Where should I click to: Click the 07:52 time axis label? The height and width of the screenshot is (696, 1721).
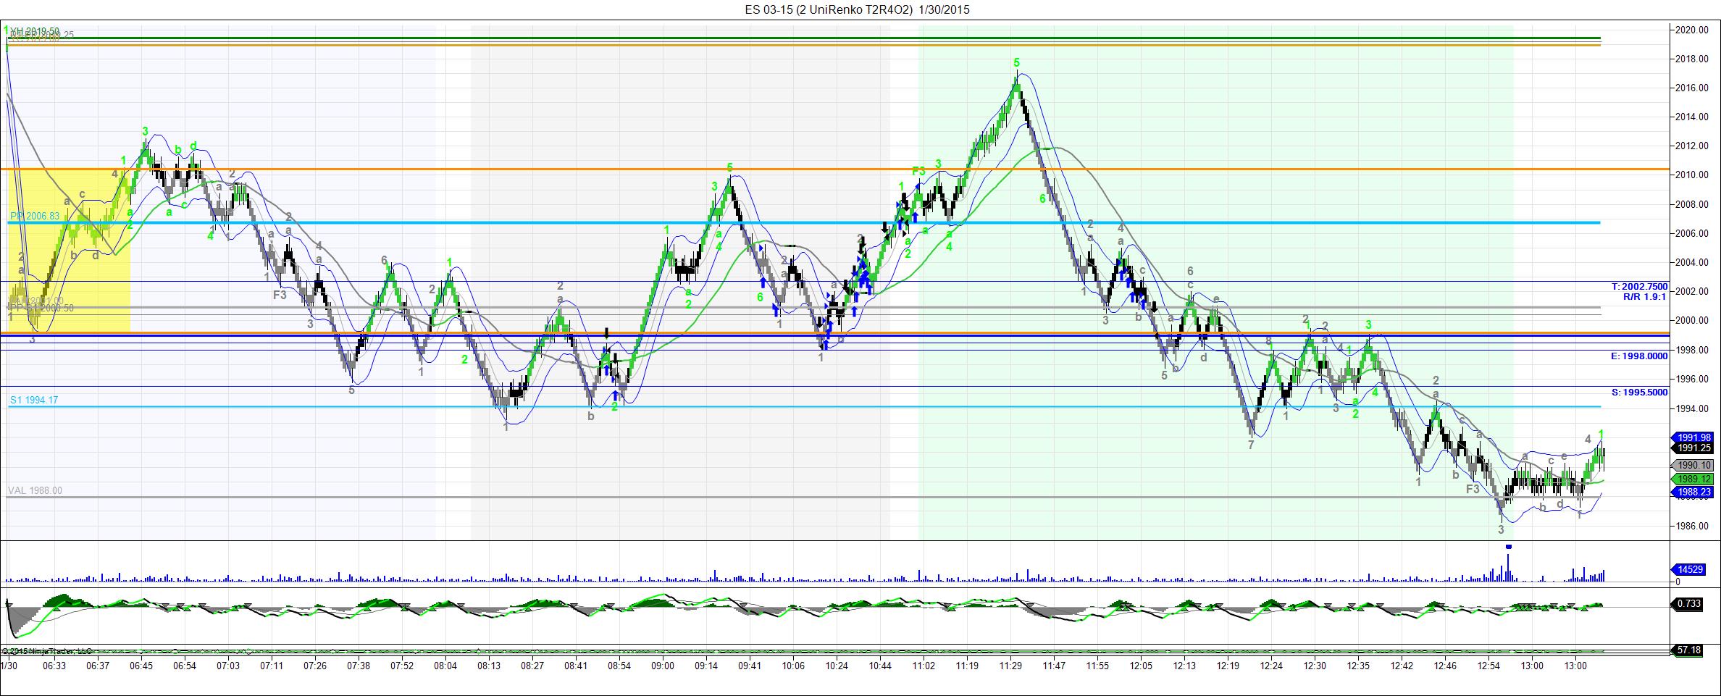click(402, 666)
